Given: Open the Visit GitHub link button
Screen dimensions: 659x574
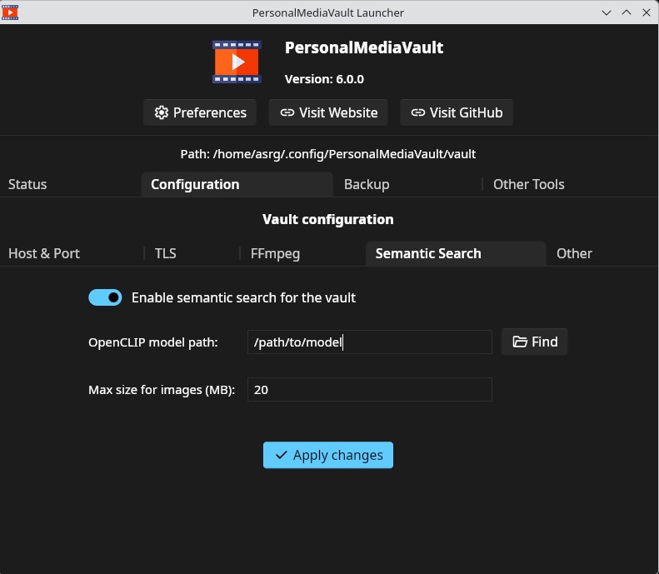Looking at the screenshot, I should click(x=457, y=112).
